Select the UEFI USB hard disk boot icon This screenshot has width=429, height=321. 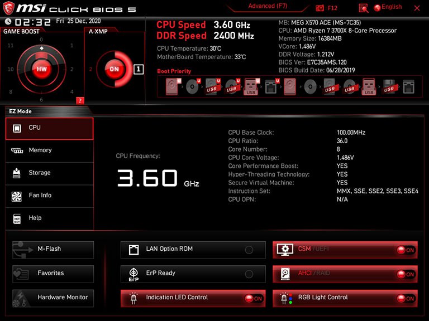tap(213, 86)
